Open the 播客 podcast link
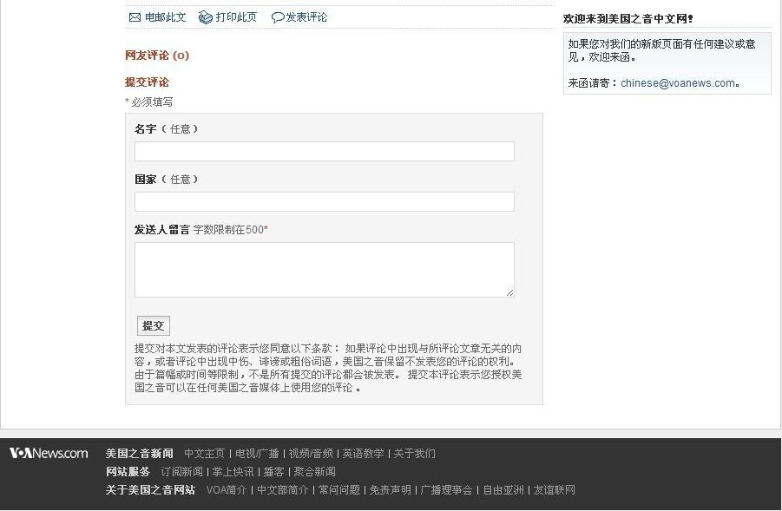This screenshot has width=782, height=511. click(x=273, y=472)
